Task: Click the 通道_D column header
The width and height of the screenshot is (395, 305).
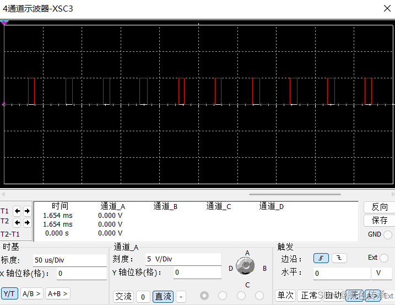Action: click(271, 206)
